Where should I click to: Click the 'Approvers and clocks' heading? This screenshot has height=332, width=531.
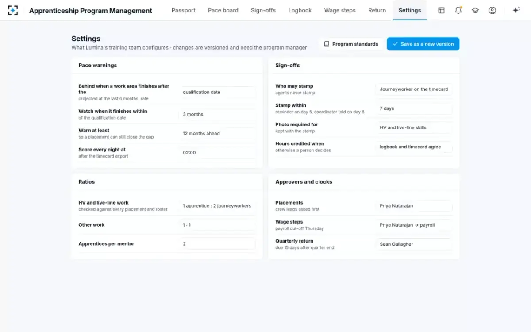click(x=304, y=182)
